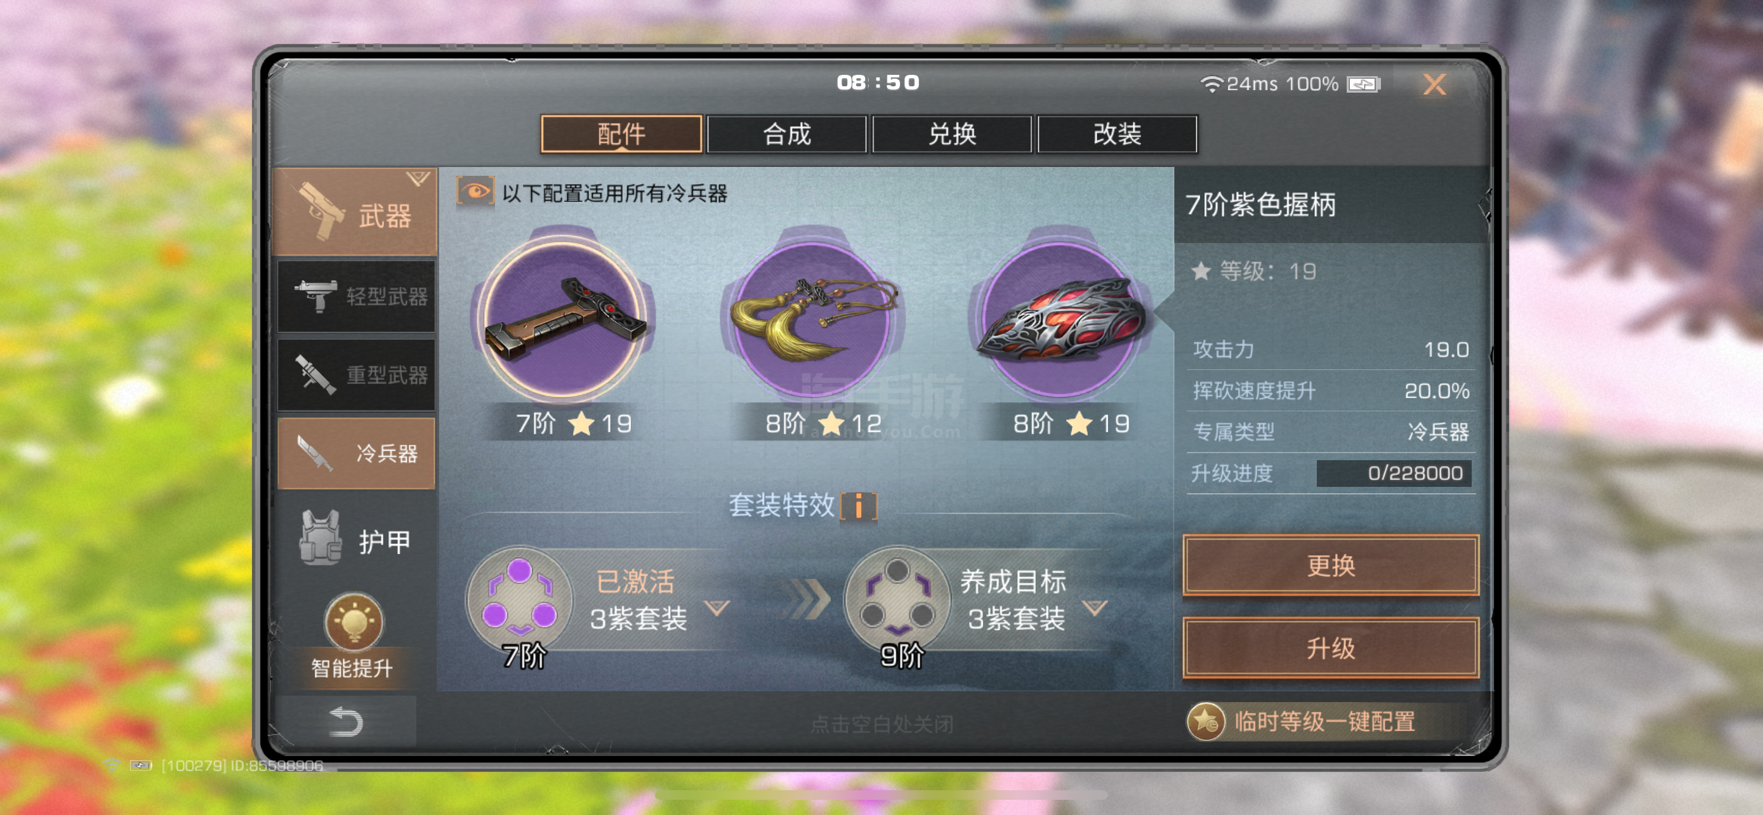Click the 更换 replace button
The width and height of the screenshot is (1763, 815).
tap(1330, 565)
